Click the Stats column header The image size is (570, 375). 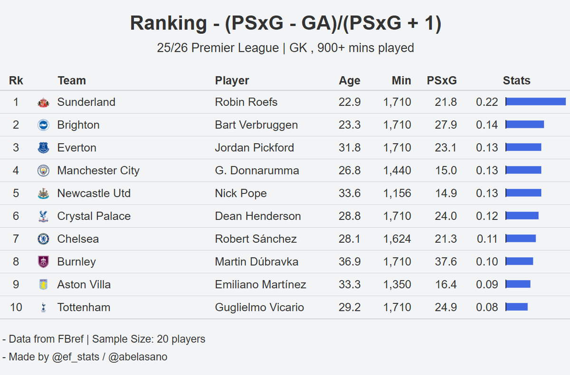tap(516, 81)
